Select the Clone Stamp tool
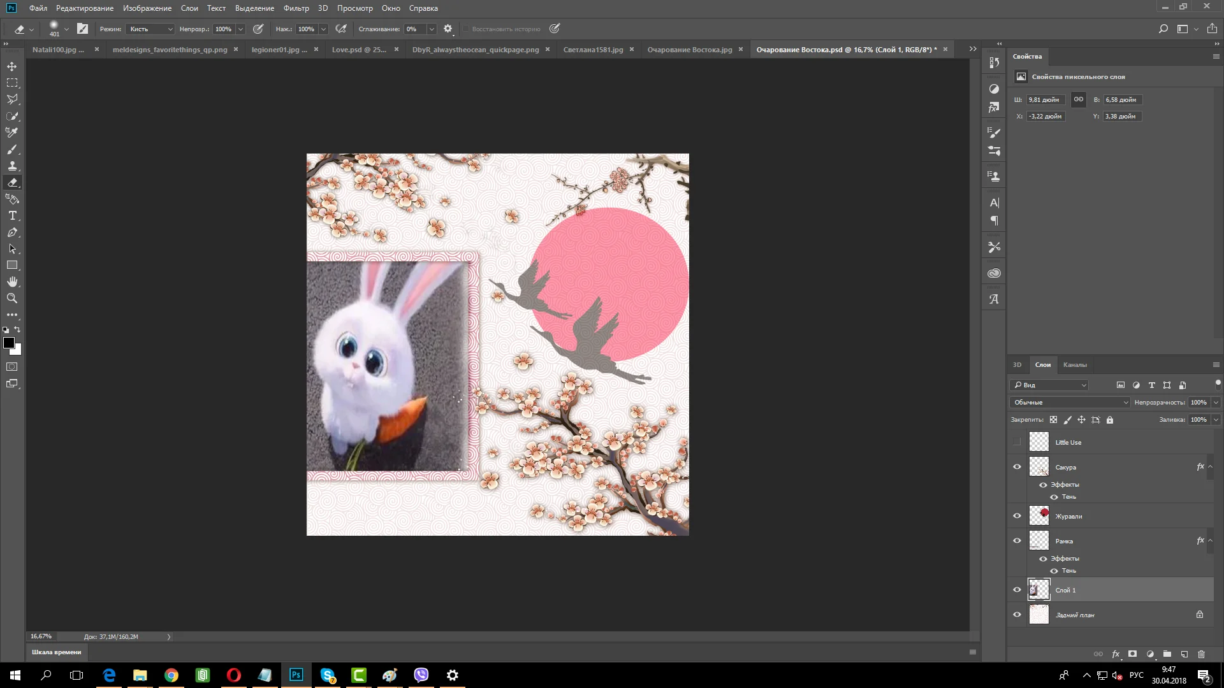The image size is (1224, 688). coord(12,166)
